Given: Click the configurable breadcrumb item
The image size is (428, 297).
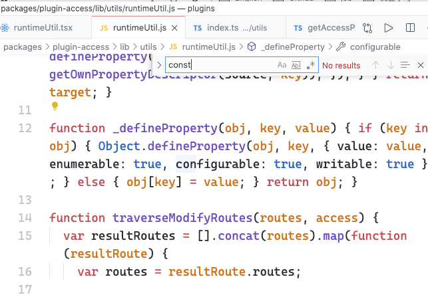Looking at the screenshot, I should click(375, 47).
